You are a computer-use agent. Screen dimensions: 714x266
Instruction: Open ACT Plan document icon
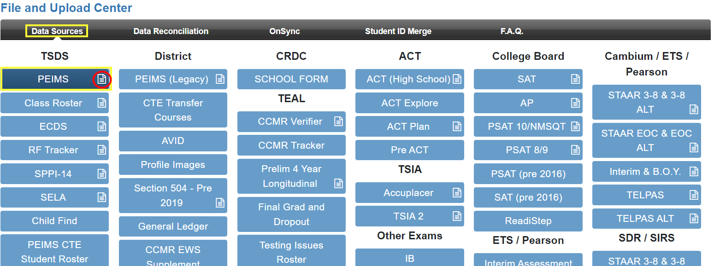[x=457, y=127]
